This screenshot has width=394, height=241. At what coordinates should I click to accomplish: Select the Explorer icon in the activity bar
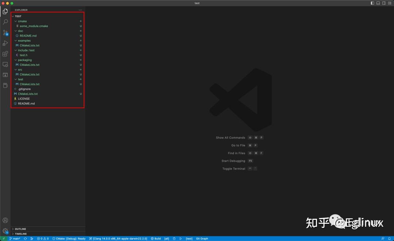pyautogui.click(x=5, y=11)
